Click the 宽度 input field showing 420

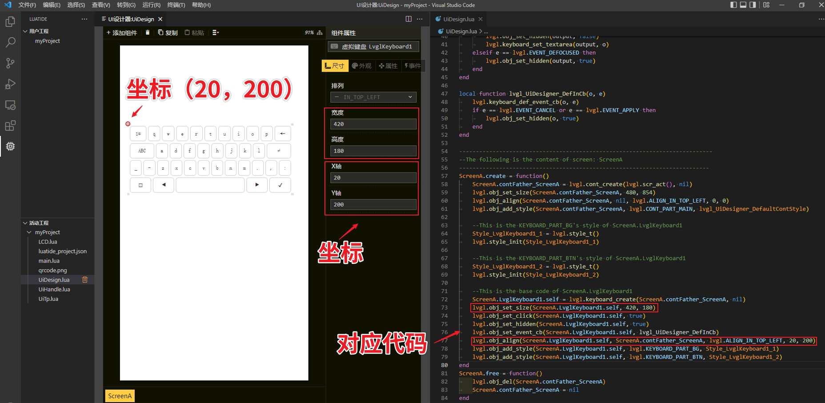tap(373, 124)
